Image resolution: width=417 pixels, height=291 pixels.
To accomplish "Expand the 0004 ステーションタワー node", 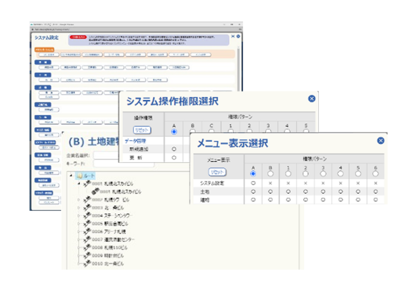I will click(79, 216).
